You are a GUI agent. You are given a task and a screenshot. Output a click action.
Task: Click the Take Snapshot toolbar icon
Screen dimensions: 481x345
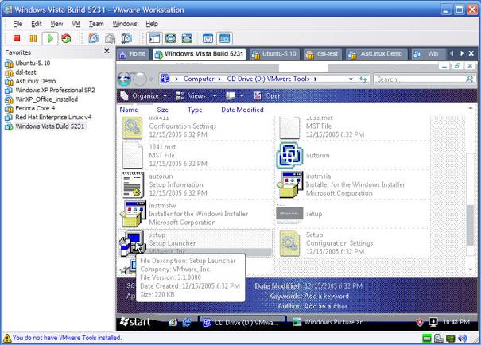tap(94, 38)
